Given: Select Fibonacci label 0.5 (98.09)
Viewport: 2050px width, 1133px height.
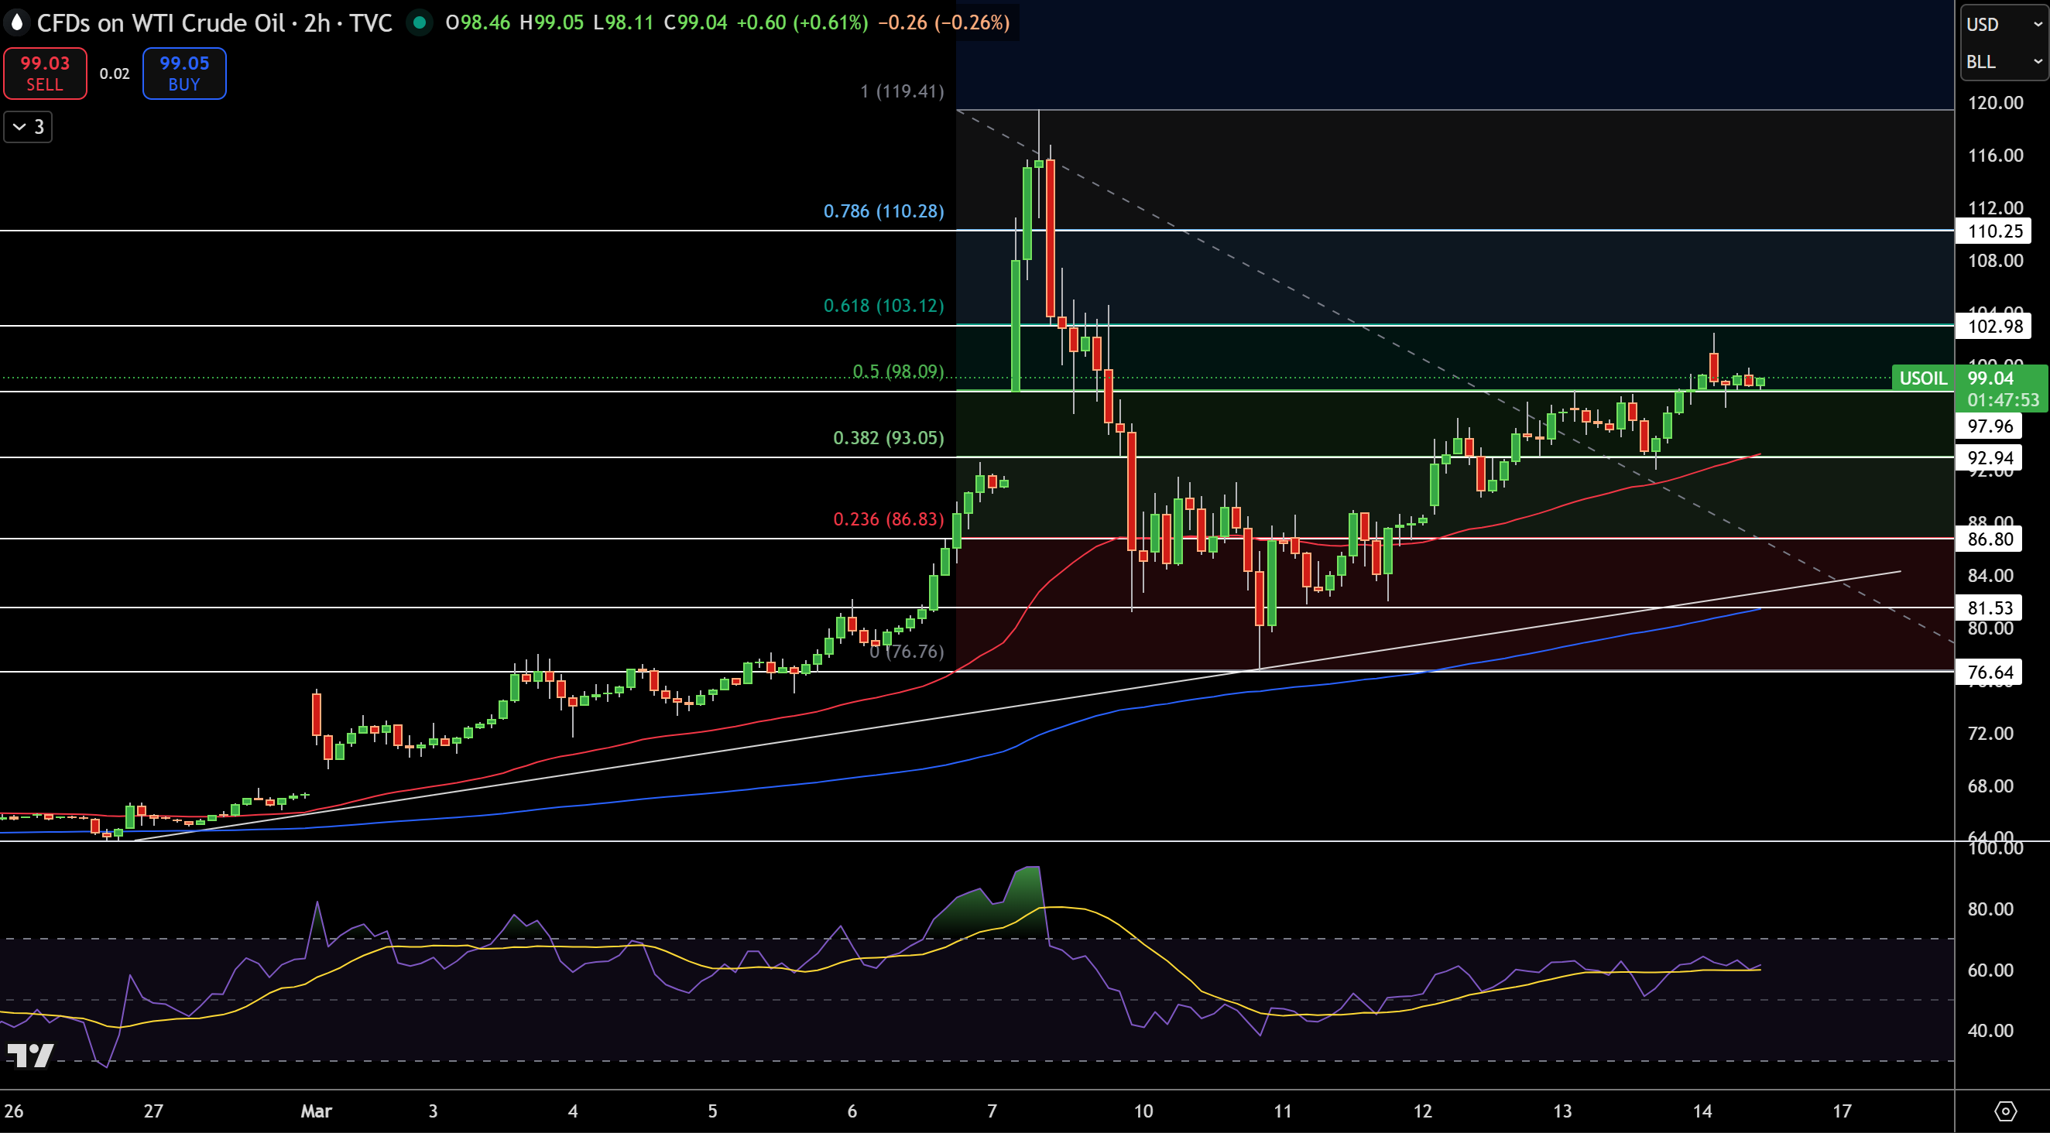Looking at the screenshot, I should click(898, 371).
